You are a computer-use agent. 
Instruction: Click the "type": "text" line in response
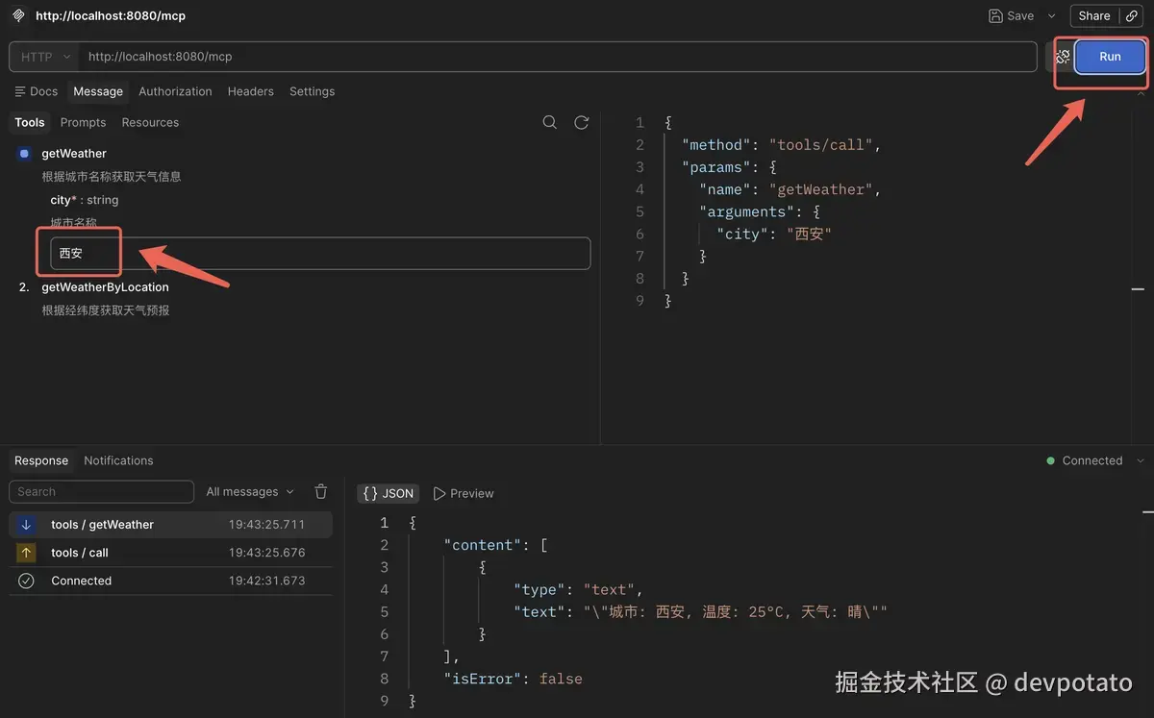click(x=578, y=590)
